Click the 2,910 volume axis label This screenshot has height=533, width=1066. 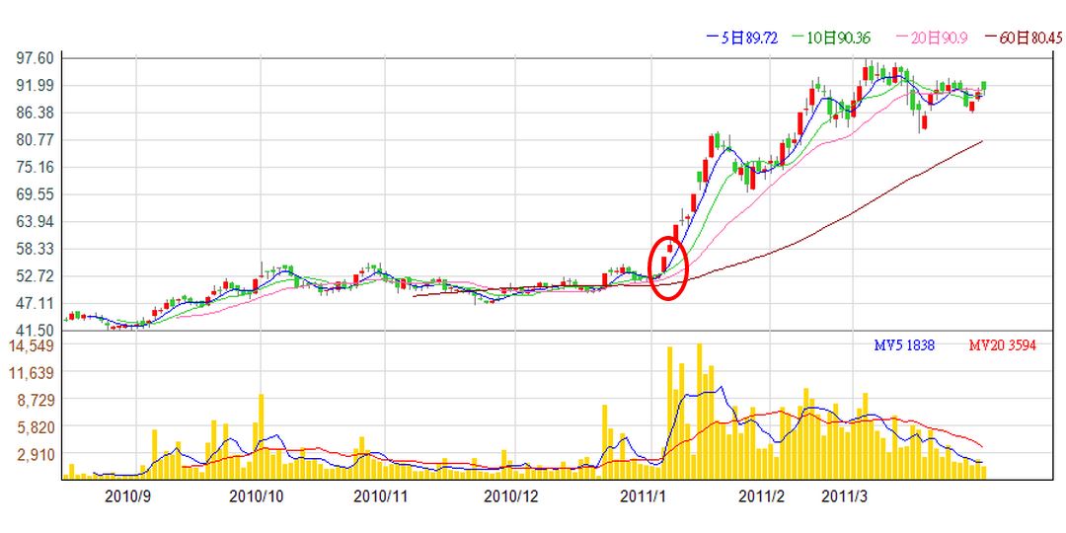(34, 454)
